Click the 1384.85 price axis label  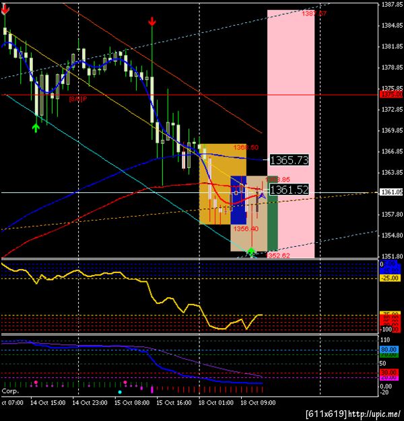click(392, 26)
